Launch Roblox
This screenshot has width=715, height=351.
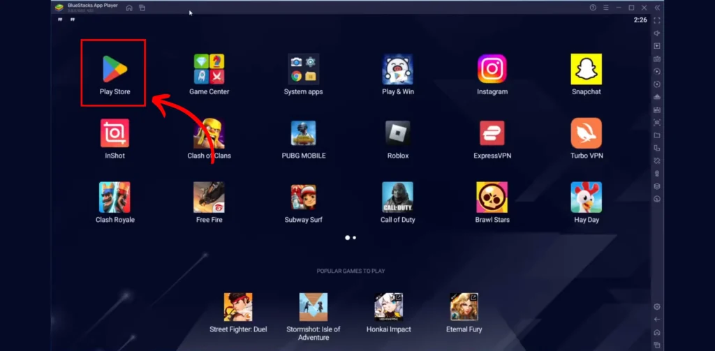397,133
